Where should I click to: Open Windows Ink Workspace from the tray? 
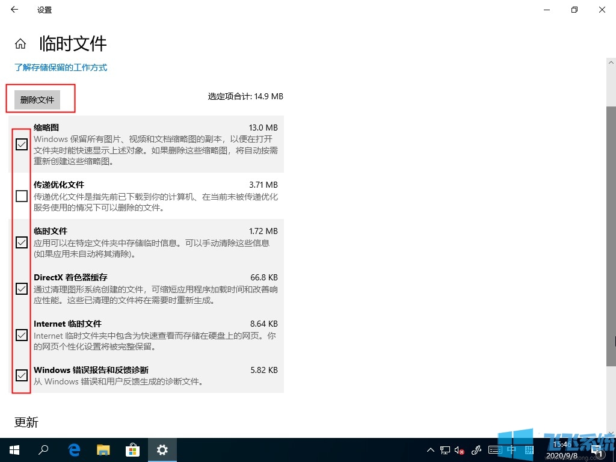point(476,449)
